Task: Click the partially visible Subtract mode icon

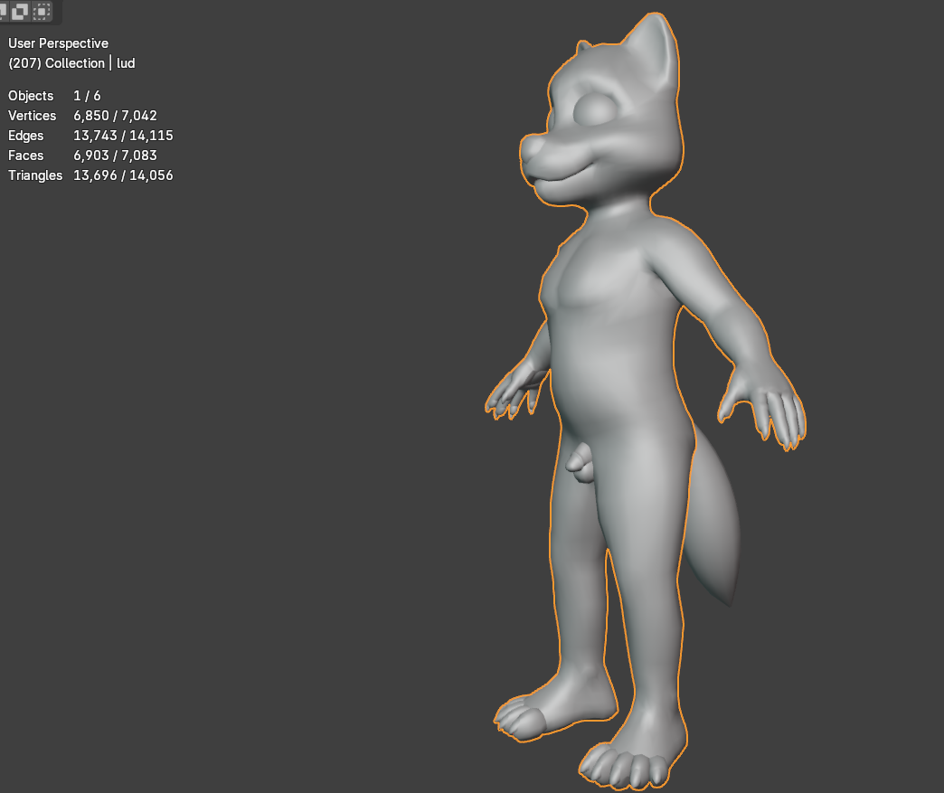Action: click(x=4, y=12)
